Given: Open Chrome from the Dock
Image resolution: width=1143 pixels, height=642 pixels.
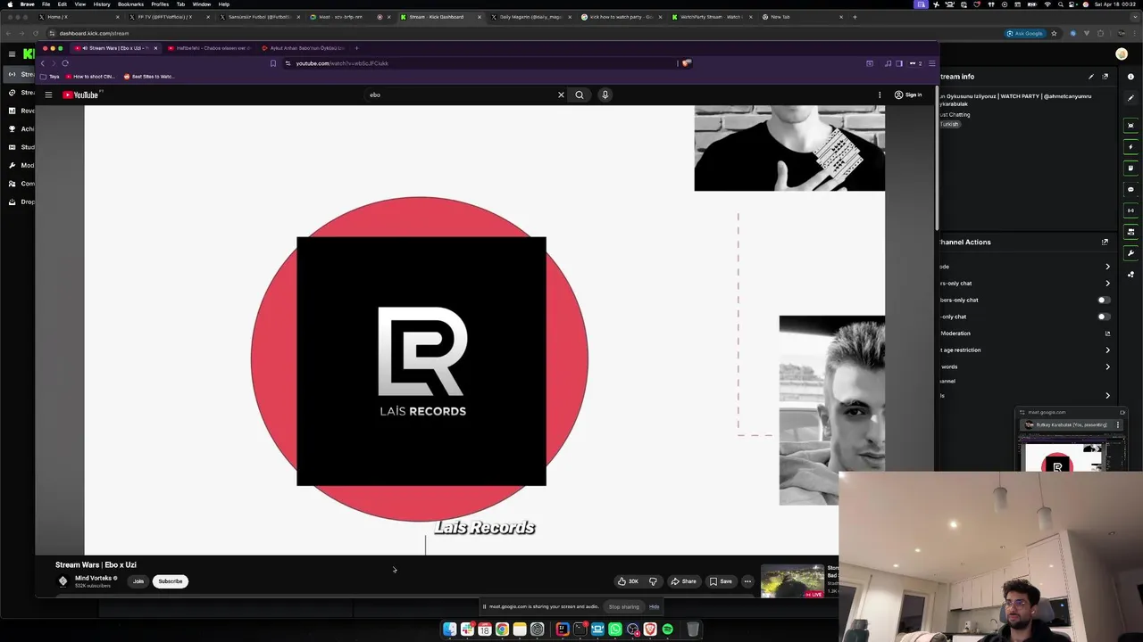Looking at the screenshot, I should (502, 630).
